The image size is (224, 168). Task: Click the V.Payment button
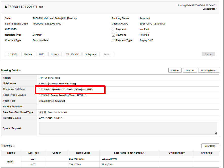pyautogui.click(x=91, y=54)
